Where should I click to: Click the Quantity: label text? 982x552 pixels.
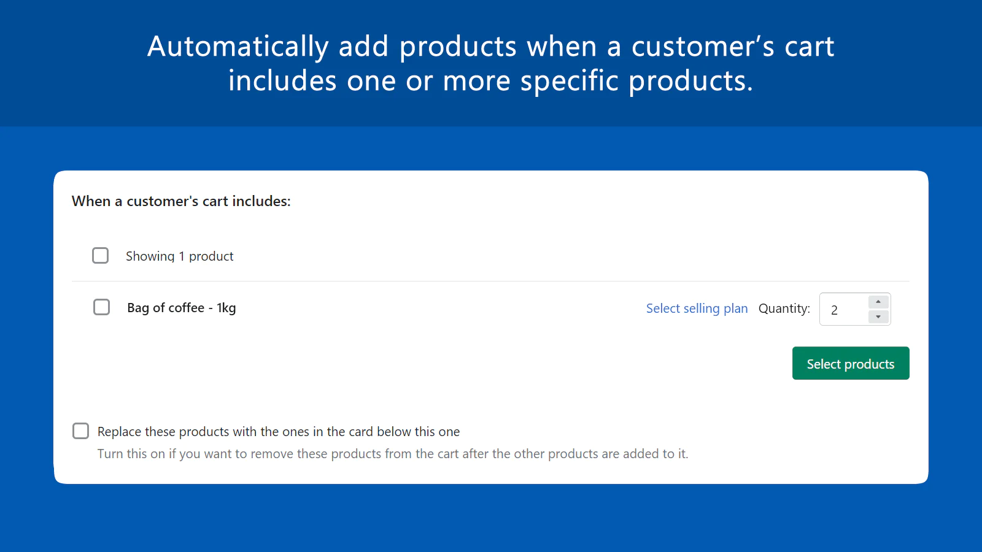784,309
